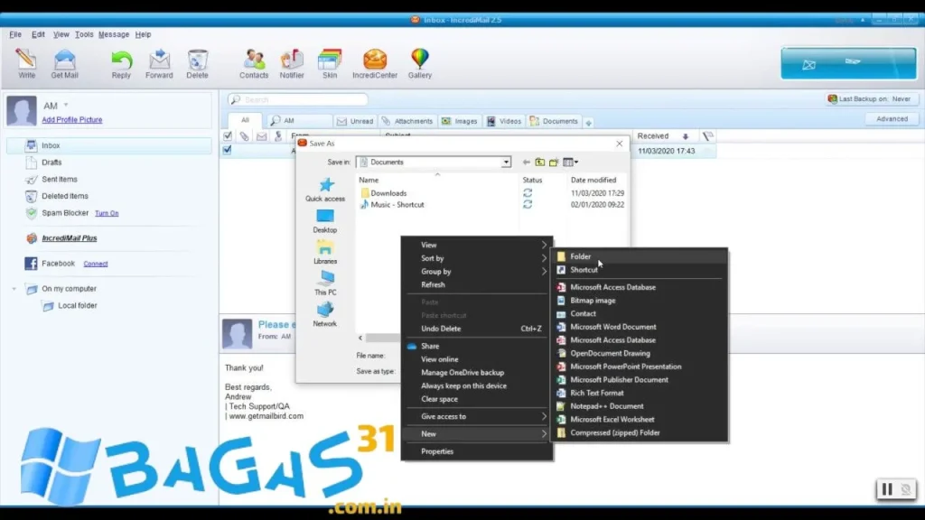Collapse the On my computer tree node

tap(14, 289)
